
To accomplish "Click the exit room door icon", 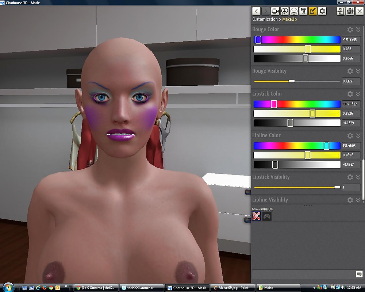I will tap(341, 11).
